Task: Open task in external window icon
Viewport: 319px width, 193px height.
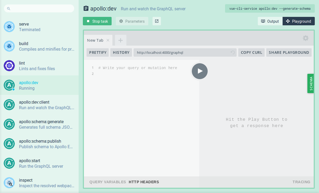Action: [x=157, y=21]
